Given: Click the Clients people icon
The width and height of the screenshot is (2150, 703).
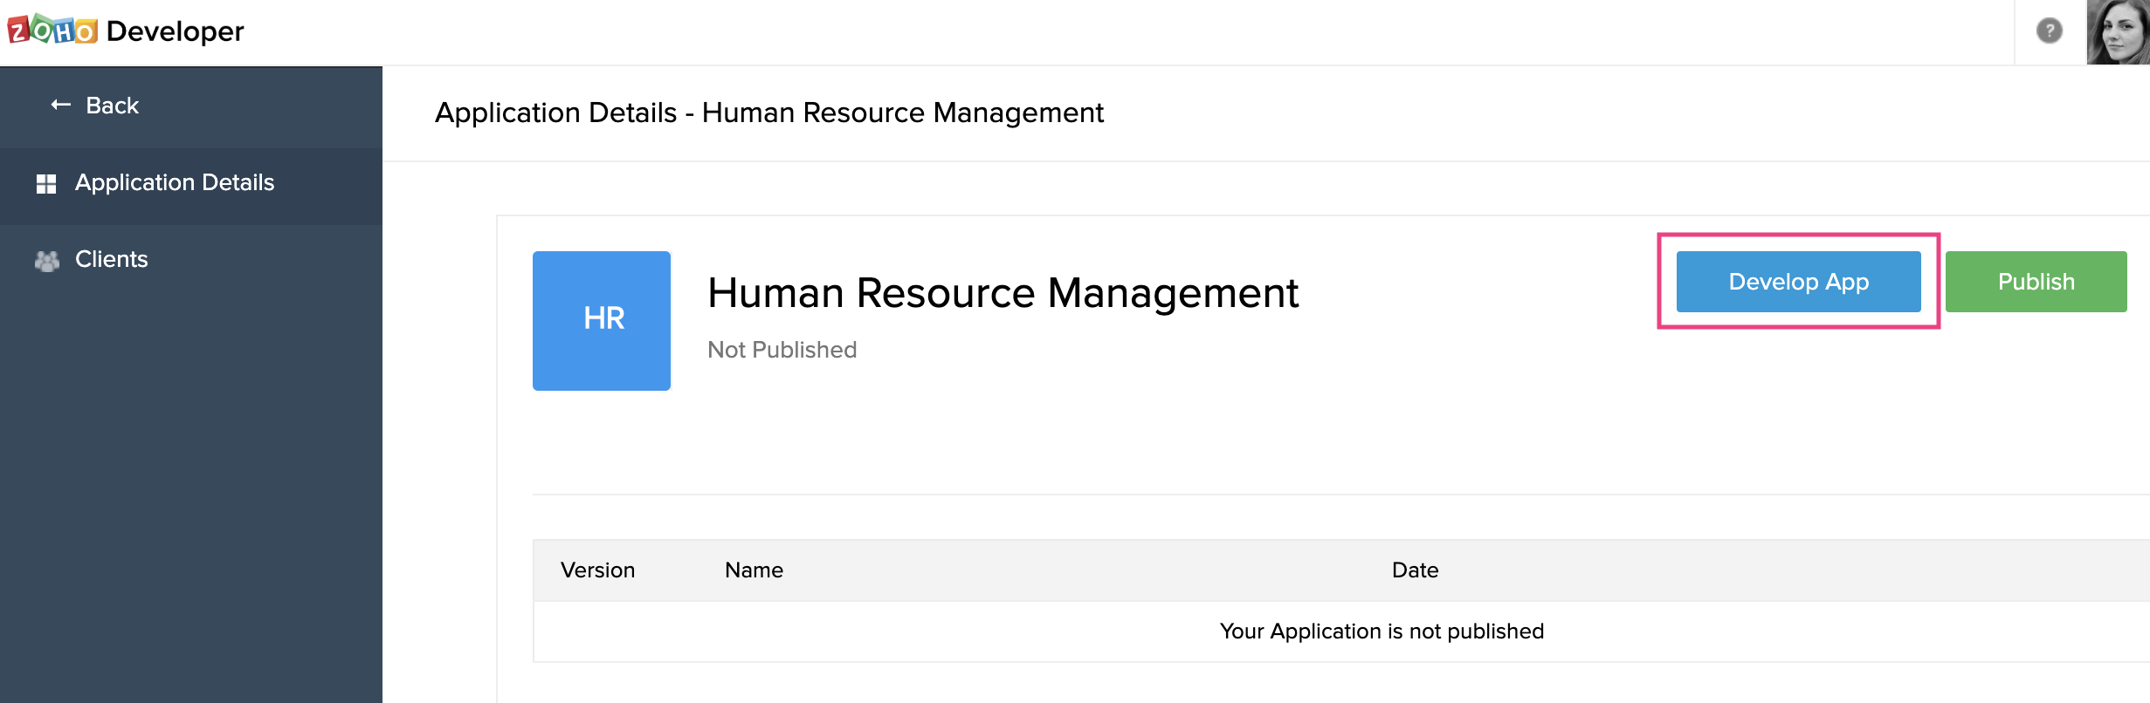Looking at the screenshot, I should click(46, 260).
